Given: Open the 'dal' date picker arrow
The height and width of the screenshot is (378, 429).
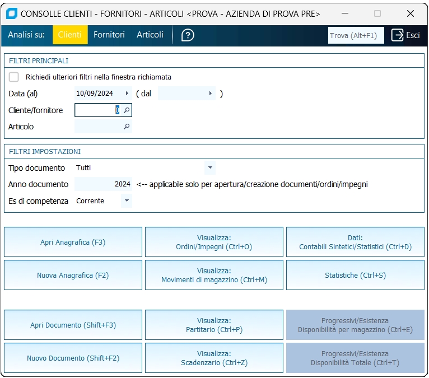Looking at the screenshot, I should coord(211,94).
